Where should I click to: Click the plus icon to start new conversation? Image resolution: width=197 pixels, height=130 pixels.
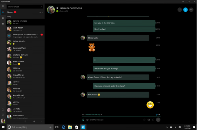[x=34, y=122]
